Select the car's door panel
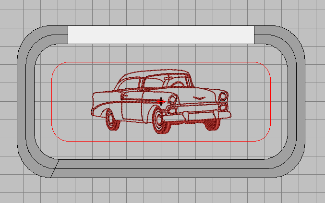This screenshot has height=203, width=325. pos(137,106)
